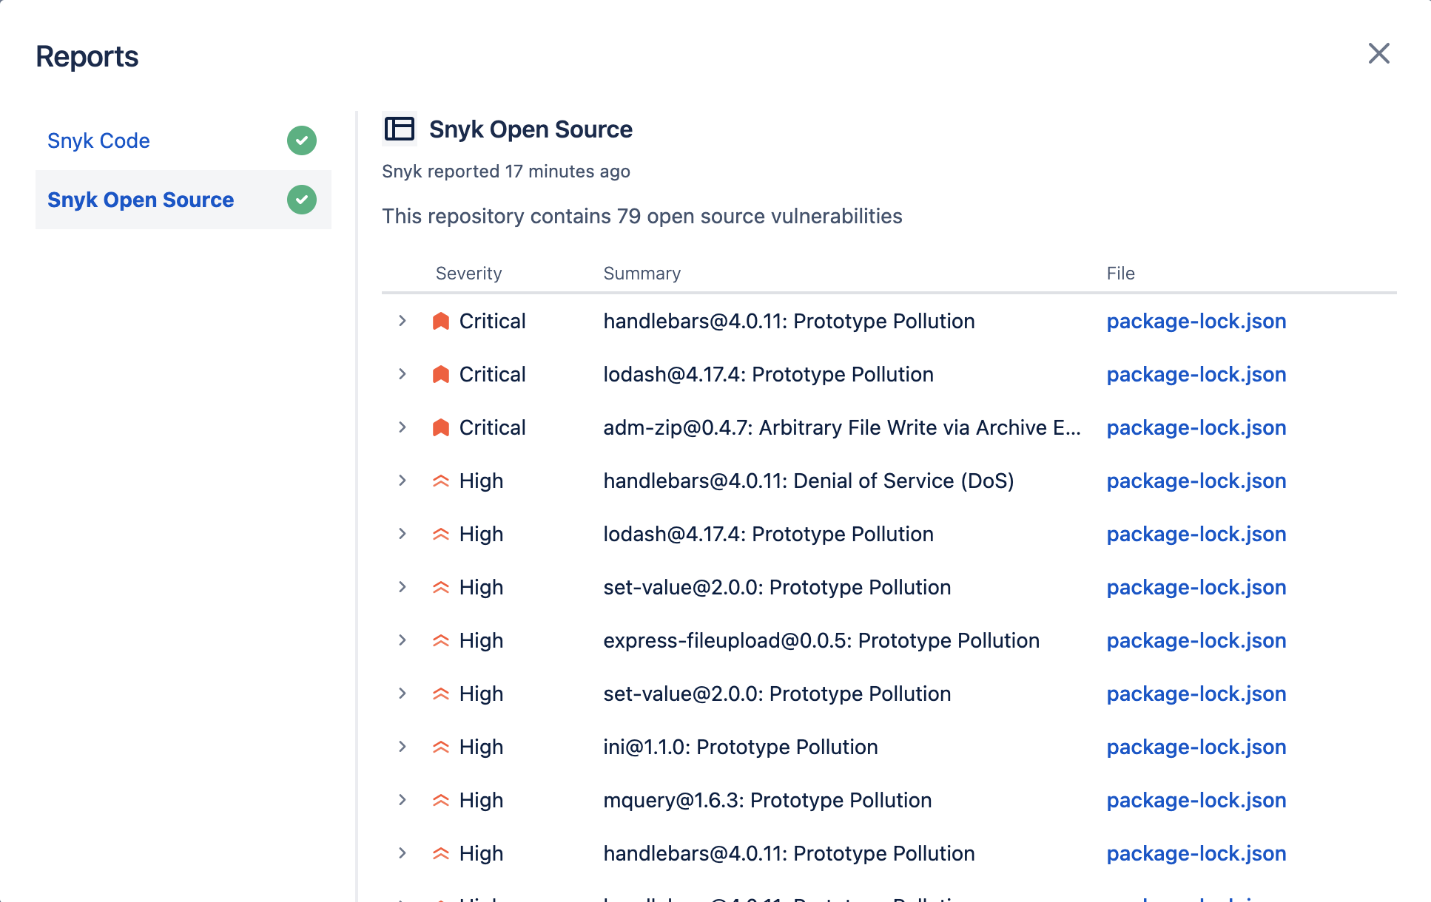Click the Snyk Open Source report panel icon
This screenshot has width=1431, height=902.
pos(400,129)
